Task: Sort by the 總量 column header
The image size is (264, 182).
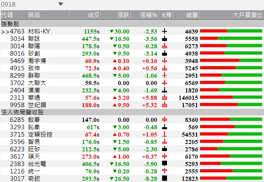Action: [x=185, y=15]
